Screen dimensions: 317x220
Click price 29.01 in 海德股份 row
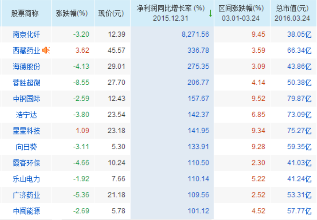coord(117,66)
